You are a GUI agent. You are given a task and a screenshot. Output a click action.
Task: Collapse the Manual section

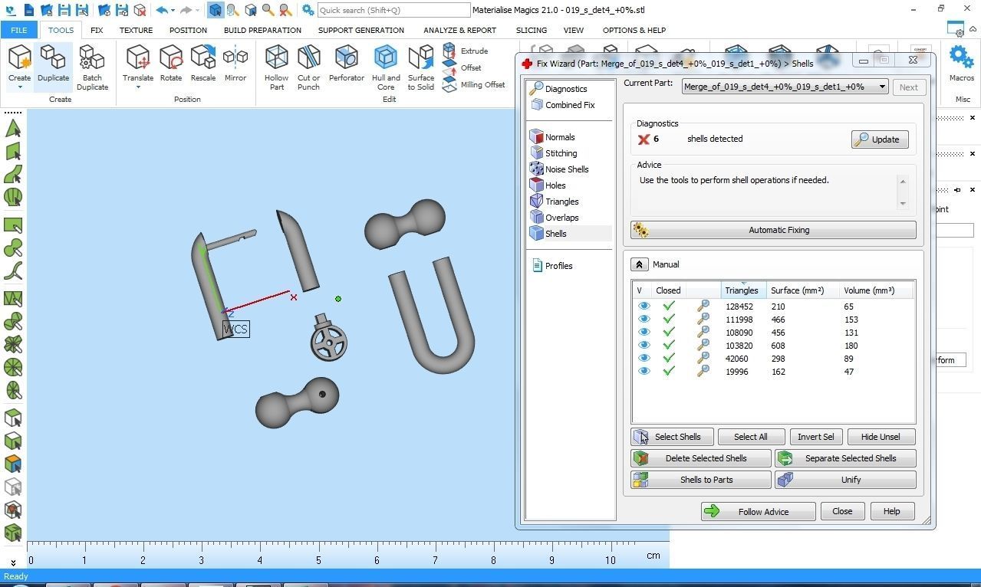tap(639, 264)
